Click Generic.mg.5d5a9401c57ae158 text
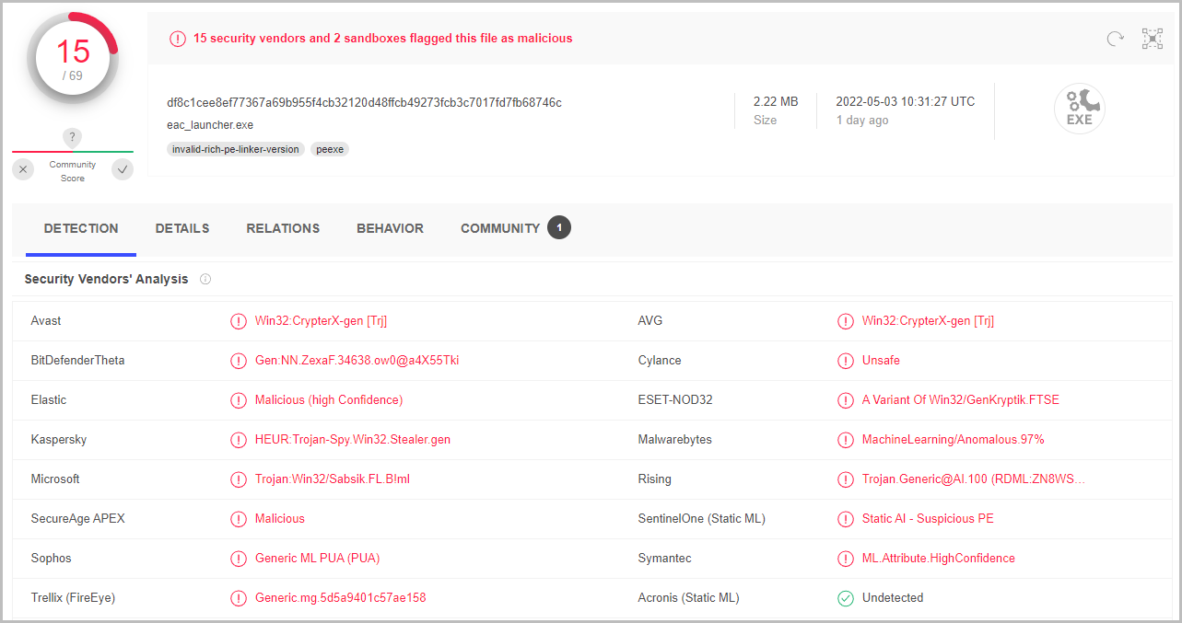The width and height of the screenshot is (1182, 623). [341, 598]
